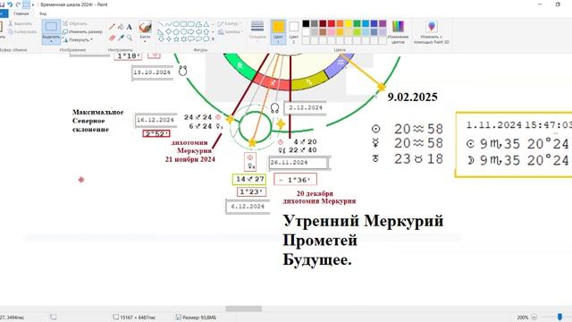Pick the green color swatch

coord(357,24)
